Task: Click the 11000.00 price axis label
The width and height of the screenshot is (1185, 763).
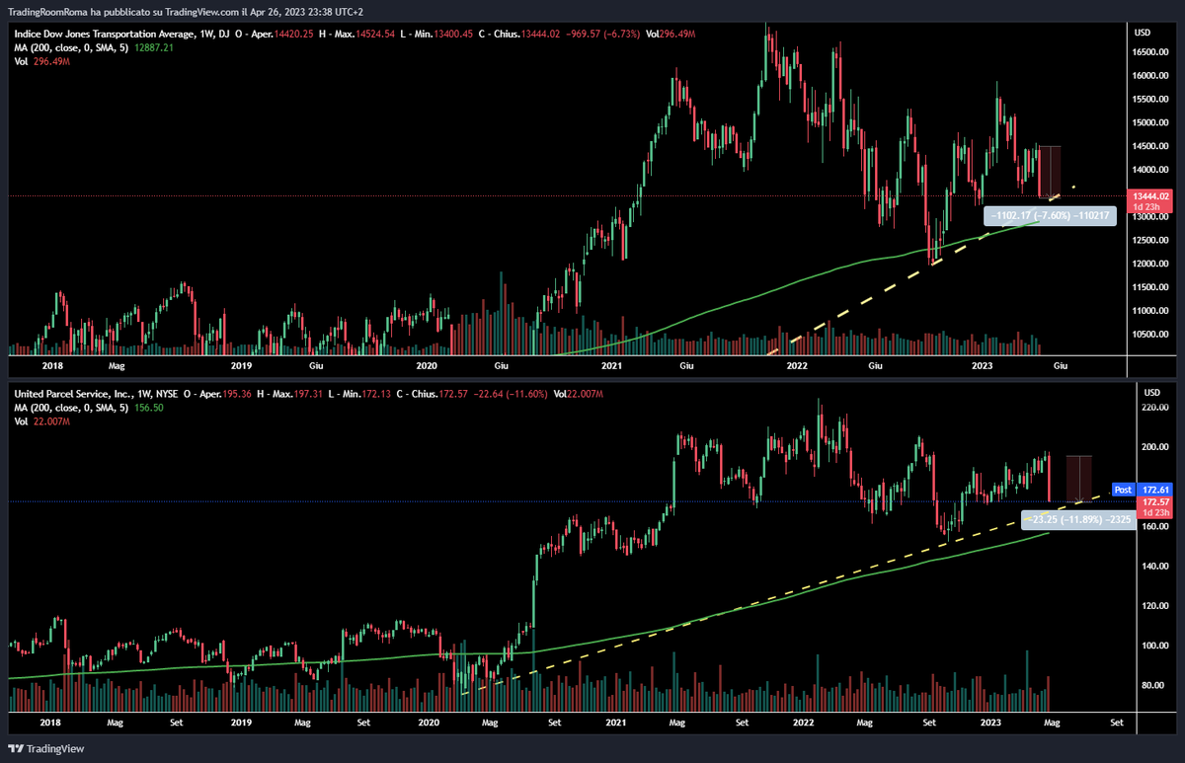Action: coord(1151,311)
